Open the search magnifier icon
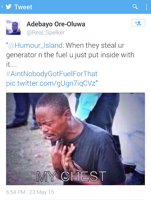 pyautogui.click(x=135, y=7)
